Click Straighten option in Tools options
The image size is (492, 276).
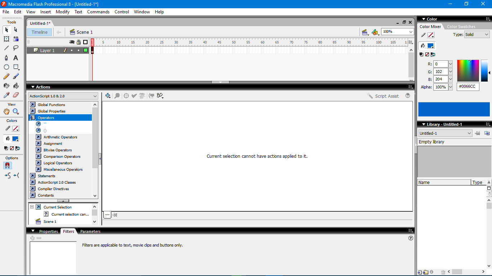click(x=16, y=175)
